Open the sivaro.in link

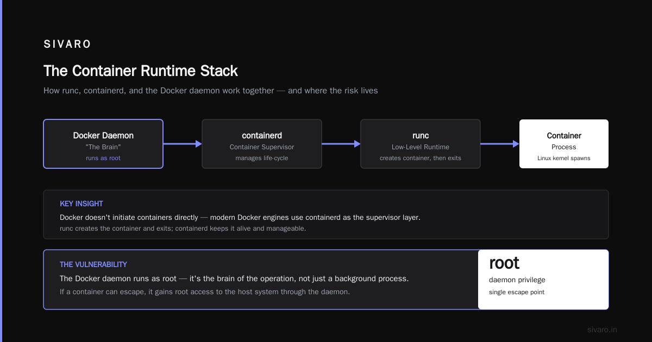tap(602, 330)
